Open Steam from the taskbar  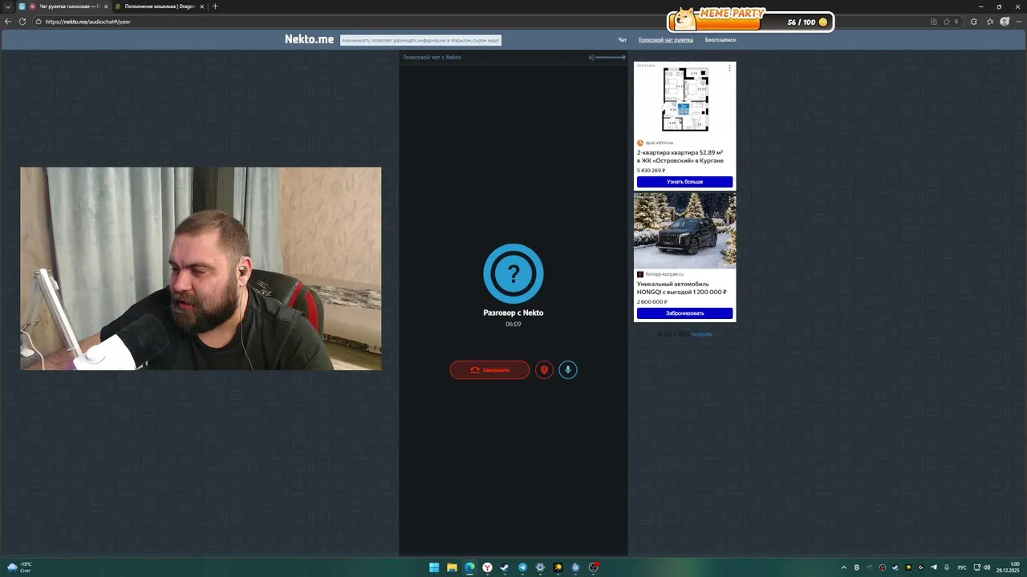click(x=505, y=567)
